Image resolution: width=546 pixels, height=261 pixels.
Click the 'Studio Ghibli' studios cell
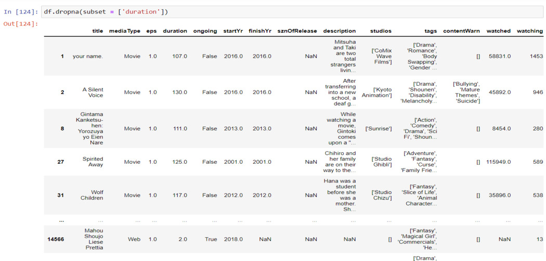pyautogui.click(x=382, y=162)
